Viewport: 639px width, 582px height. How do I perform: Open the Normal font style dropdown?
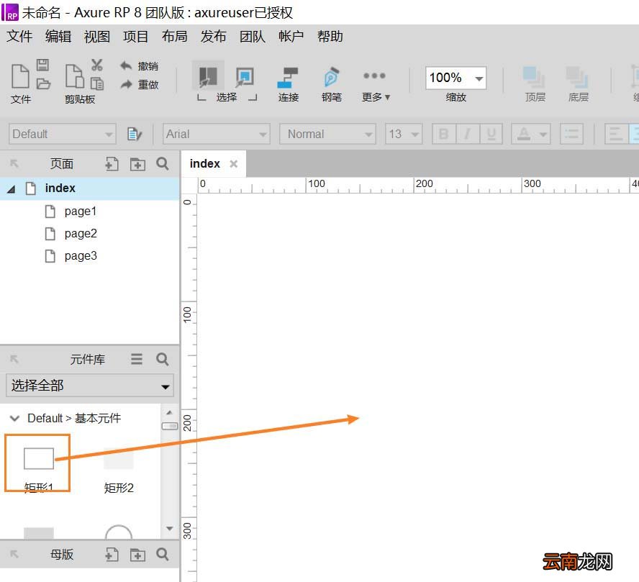coord(327,134)
